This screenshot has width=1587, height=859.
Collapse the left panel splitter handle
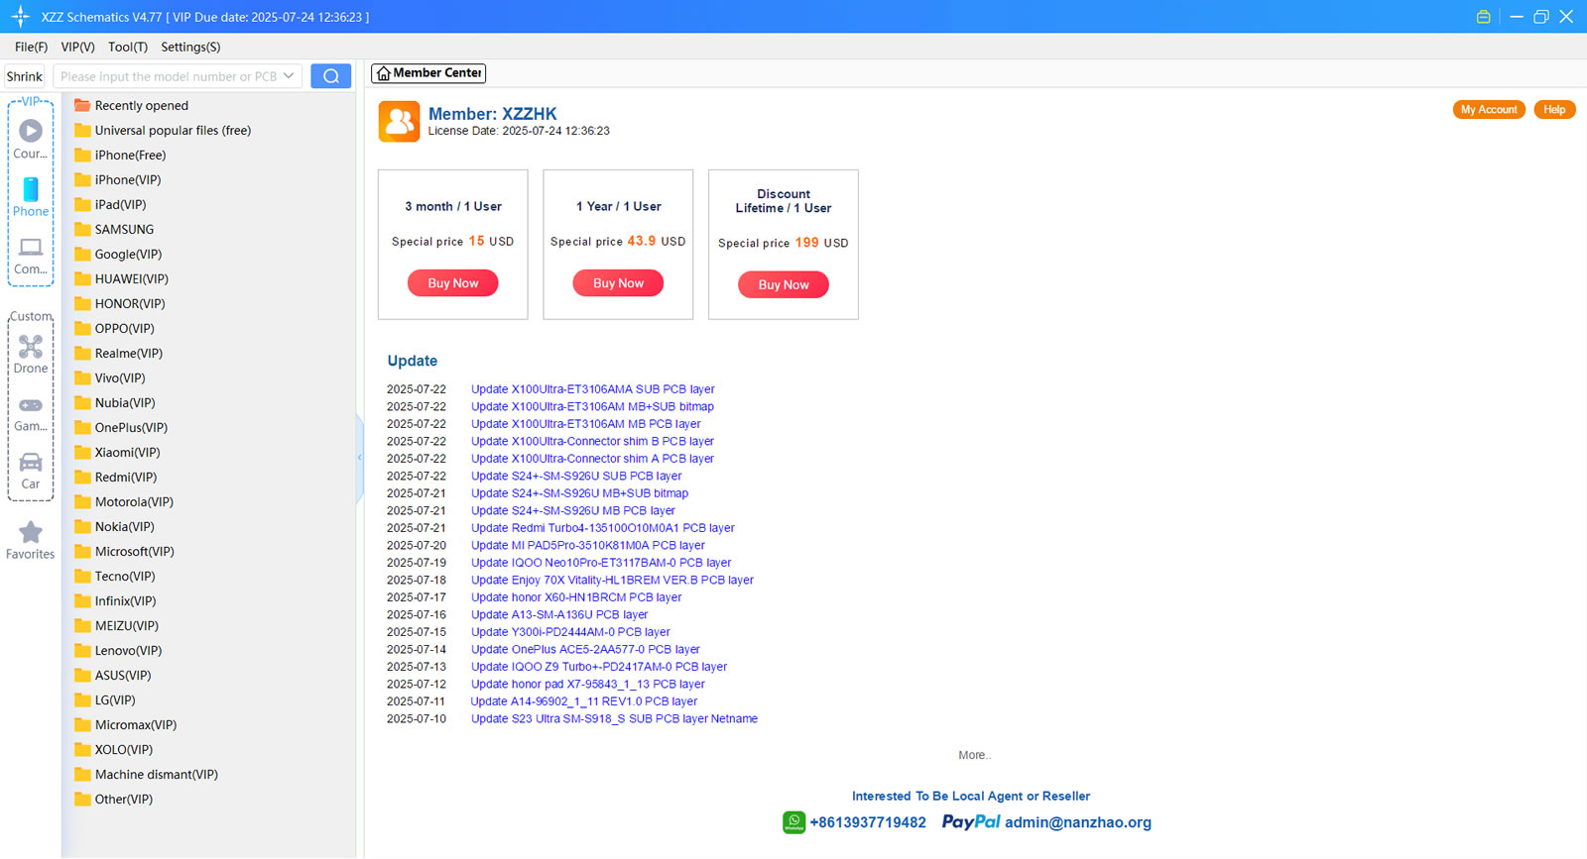359,458
